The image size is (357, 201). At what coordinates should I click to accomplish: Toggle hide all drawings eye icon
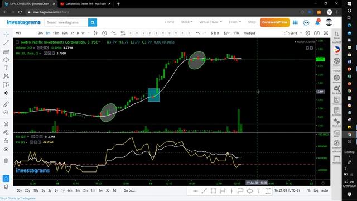(x=6, y=149)
